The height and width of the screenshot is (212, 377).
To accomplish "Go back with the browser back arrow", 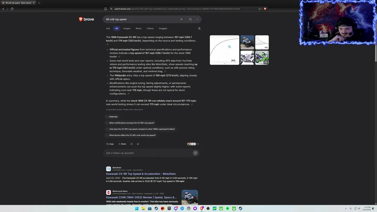I will [3, 9].
